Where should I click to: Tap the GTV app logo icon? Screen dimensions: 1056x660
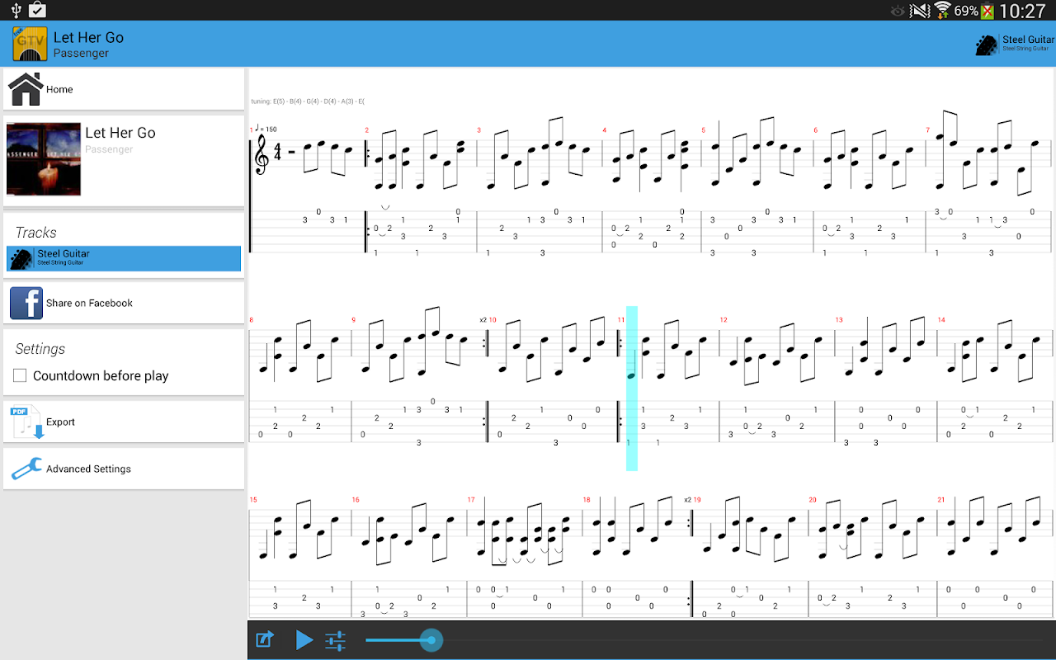(x=30, y=44)
